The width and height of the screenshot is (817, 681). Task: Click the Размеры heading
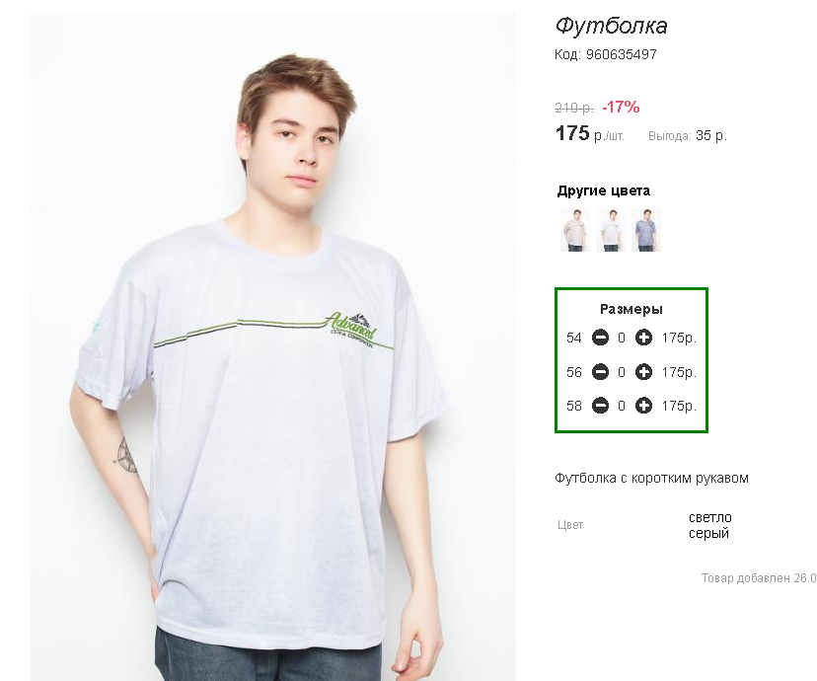631,309
